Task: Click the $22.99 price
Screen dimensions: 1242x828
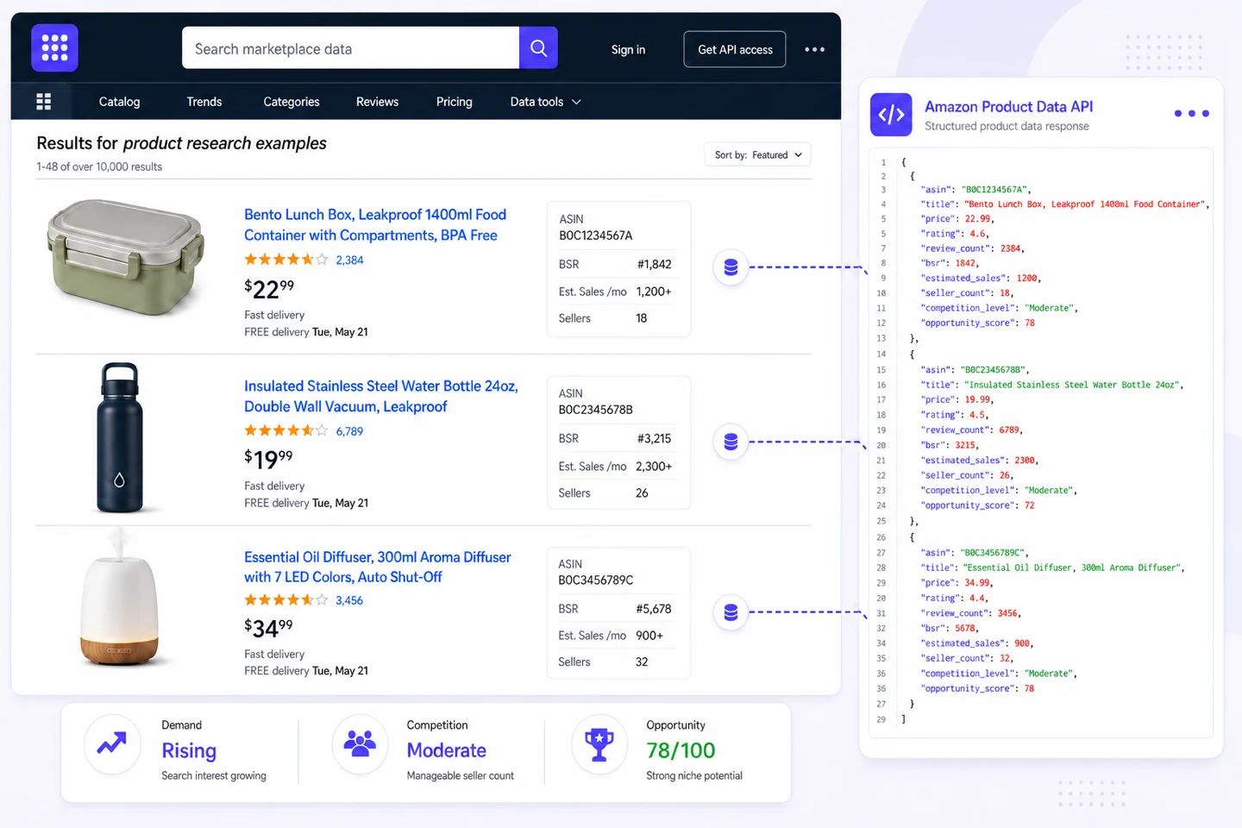Action: [269, 288]
